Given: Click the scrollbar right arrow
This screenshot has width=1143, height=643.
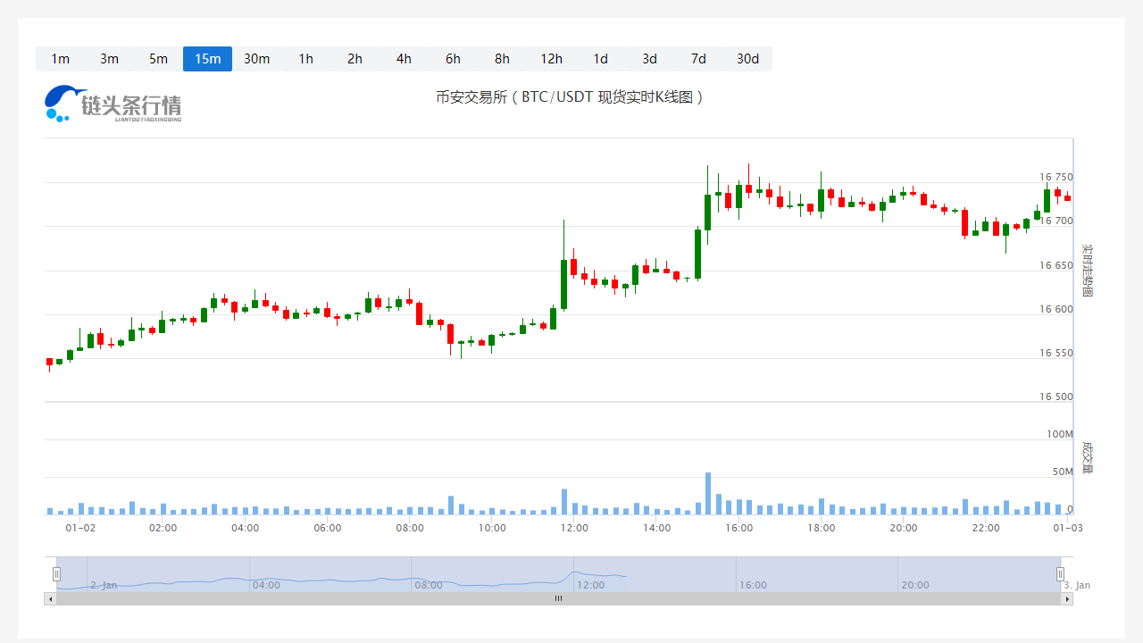Looking at the screenshot, I should point(1067,598).
